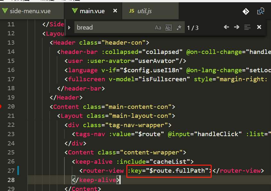Screen dimensions: 271x191
Task: Click closing '/Header' tag on line 19
Action: [x=66, y=98]
